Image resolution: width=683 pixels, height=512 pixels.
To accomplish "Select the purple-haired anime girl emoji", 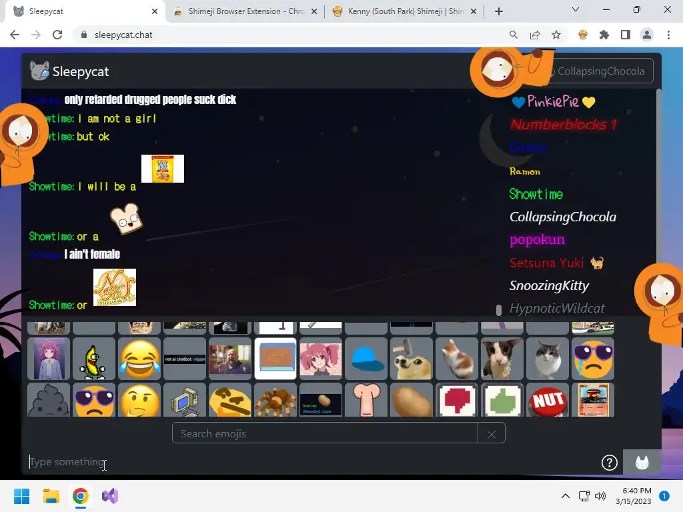I will (x=49, y=359).
